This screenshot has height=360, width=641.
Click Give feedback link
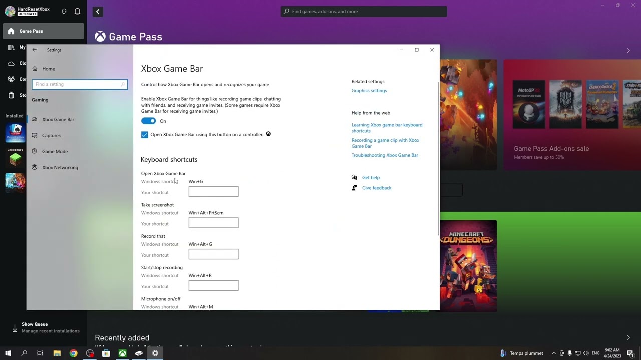pyautogui.click(x=377, y=188)
